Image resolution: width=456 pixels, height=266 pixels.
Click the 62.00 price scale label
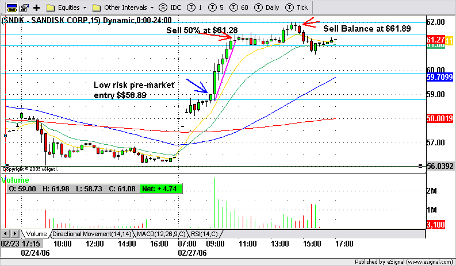tap(435, 22)
